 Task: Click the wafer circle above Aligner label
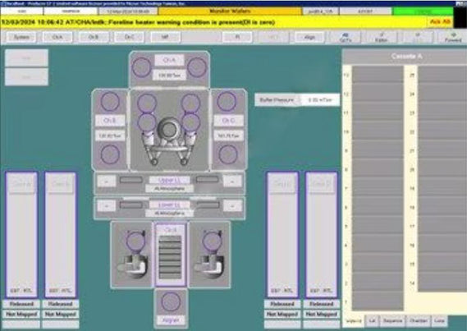171,301
